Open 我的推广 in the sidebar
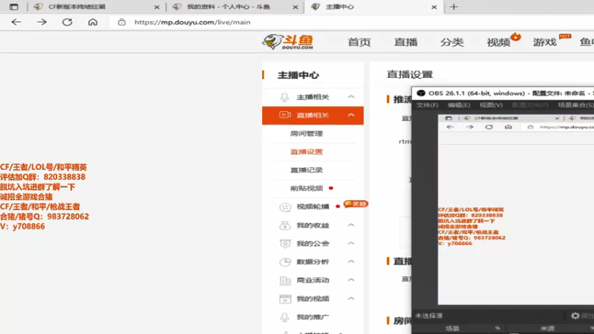 [x=313, y=318]
